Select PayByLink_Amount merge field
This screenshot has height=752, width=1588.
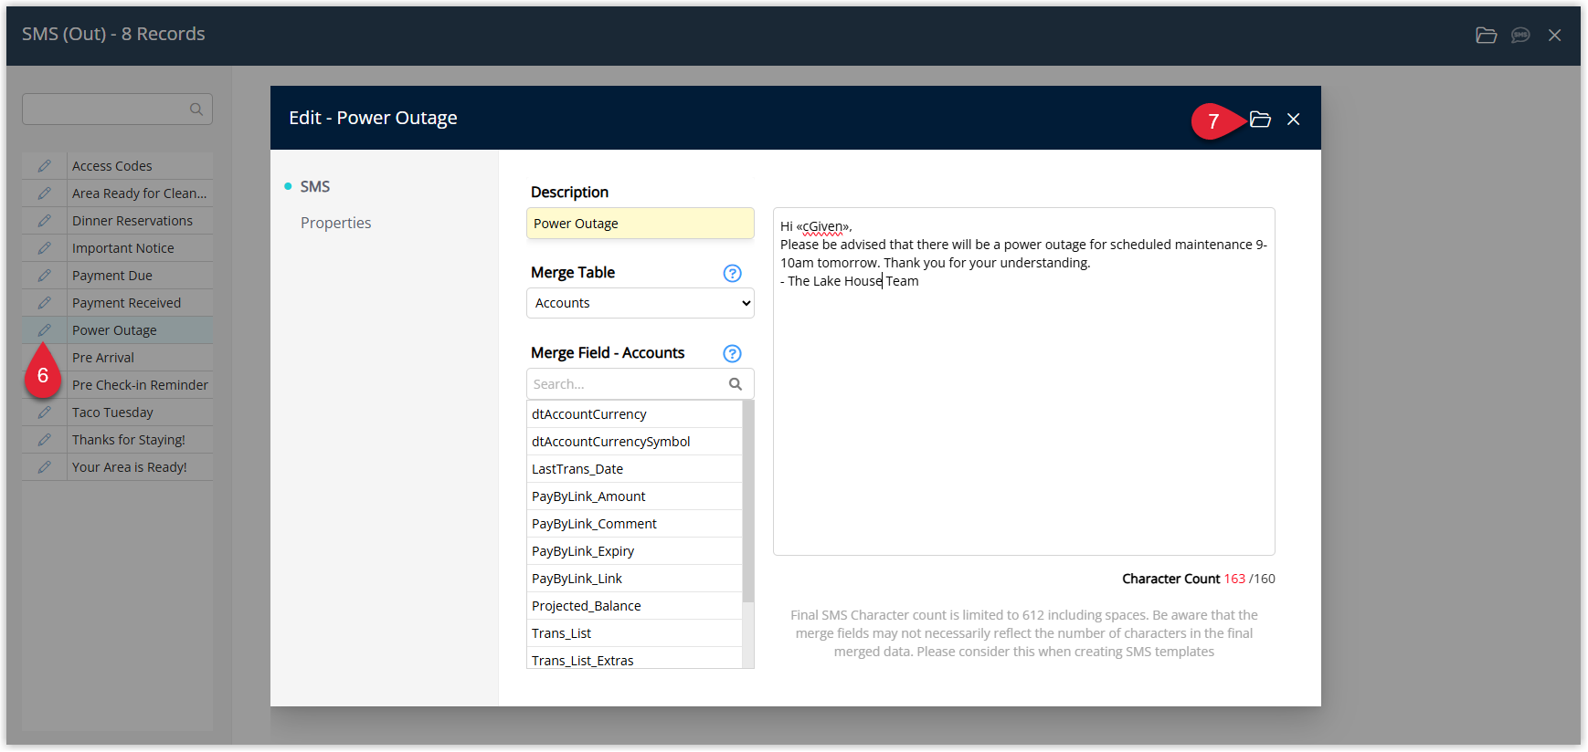[634, 496]
